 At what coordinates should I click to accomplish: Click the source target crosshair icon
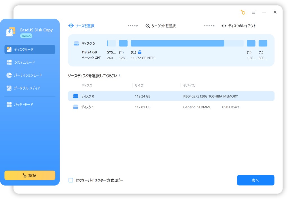[71, 26]
